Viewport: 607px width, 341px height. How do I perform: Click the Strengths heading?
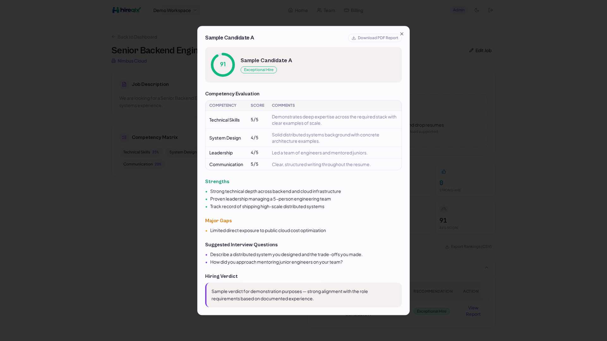pyautogui.click(x=217, y=182)
